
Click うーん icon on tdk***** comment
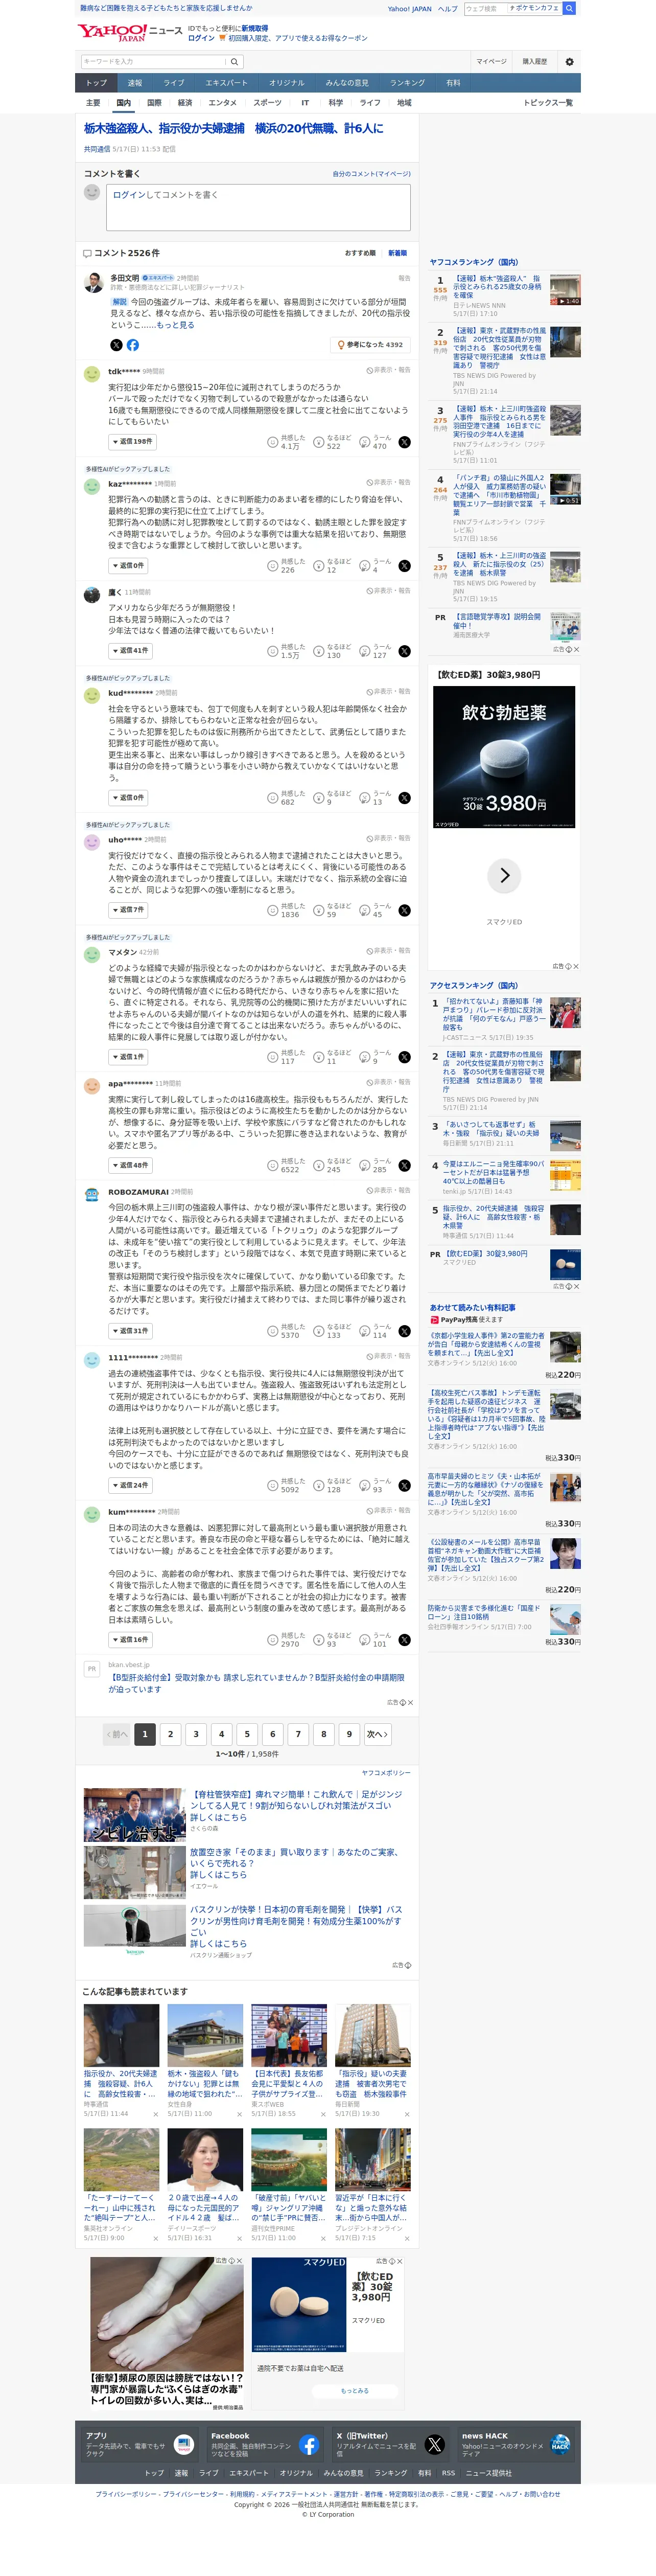(x=365, y=442)
